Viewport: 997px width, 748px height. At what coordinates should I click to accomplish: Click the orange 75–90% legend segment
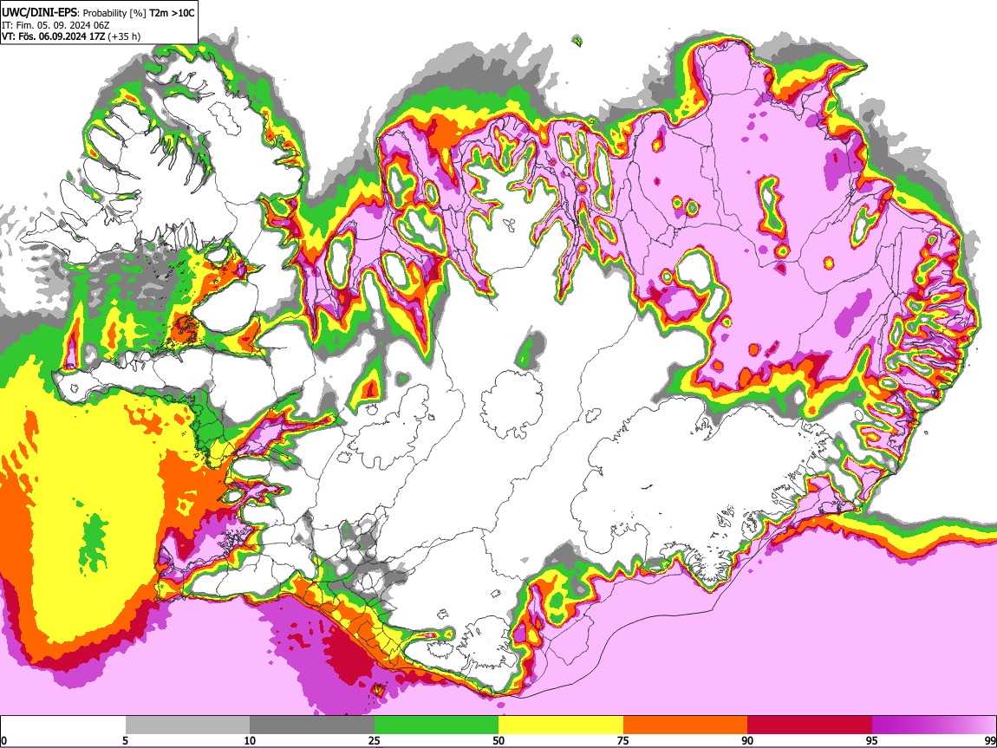coord(686,725)
